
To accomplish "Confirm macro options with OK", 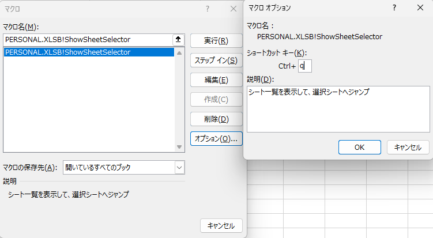I will (359, 147).
